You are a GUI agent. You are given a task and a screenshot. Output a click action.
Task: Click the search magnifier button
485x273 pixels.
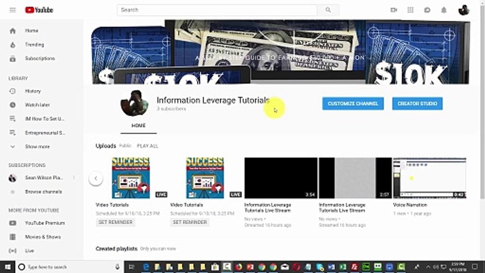[328, 10]
